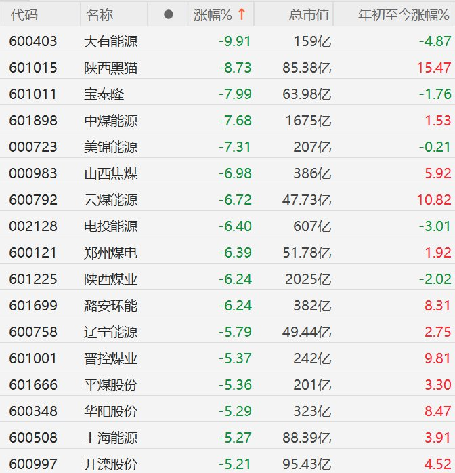Click the -7.99 change value
455x473 pixels.
click(235, 94)
